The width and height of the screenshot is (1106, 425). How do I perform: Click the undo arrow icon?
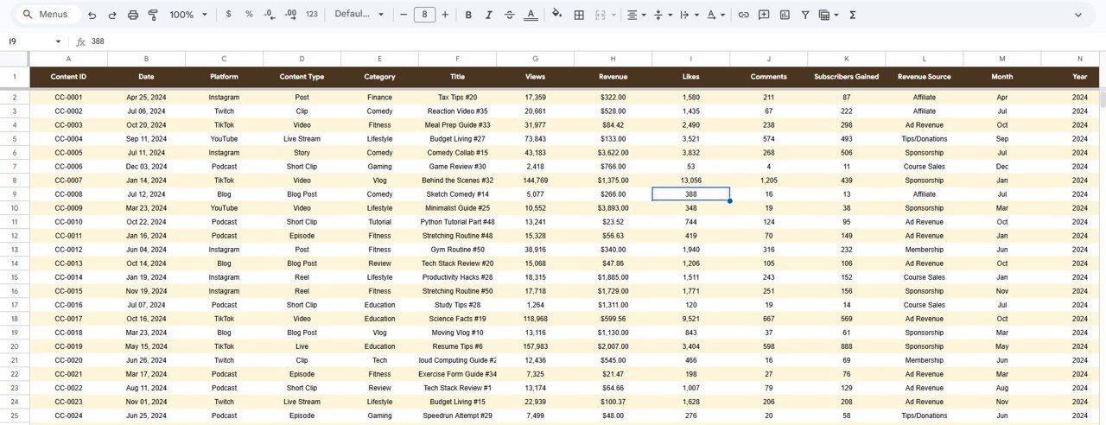pos(92,15)
